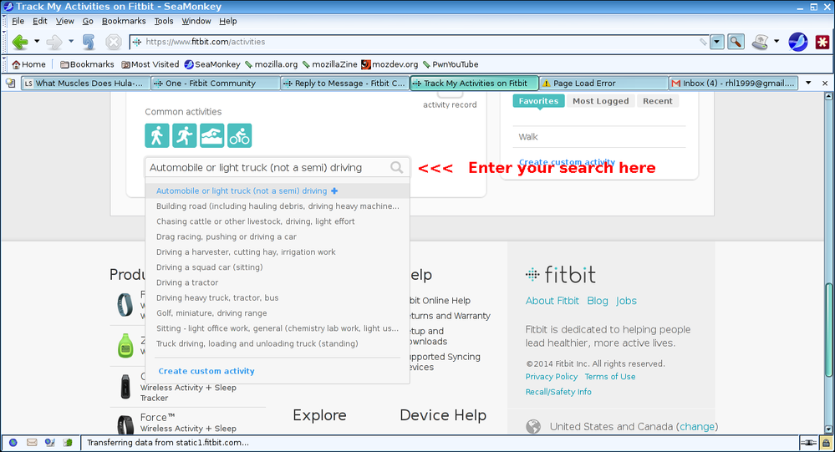Open the URL history dropdown
Image resolution: width=835 pixels, height=452 pixels.
click(x=717, y=42)
